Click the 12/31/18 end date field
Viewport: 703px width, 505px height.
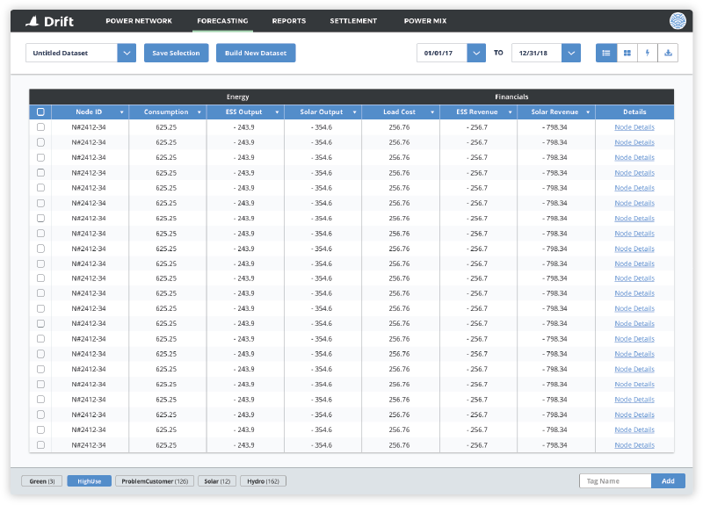[537, 53]
